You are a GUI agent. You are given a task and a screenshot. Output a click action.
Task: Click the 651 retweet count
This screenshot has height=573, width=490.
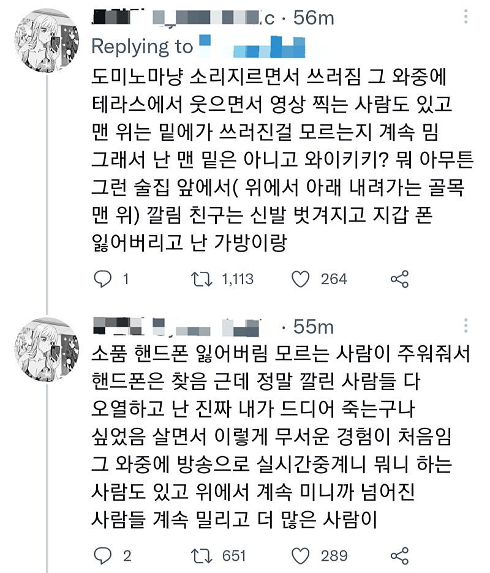click(235, 555)
